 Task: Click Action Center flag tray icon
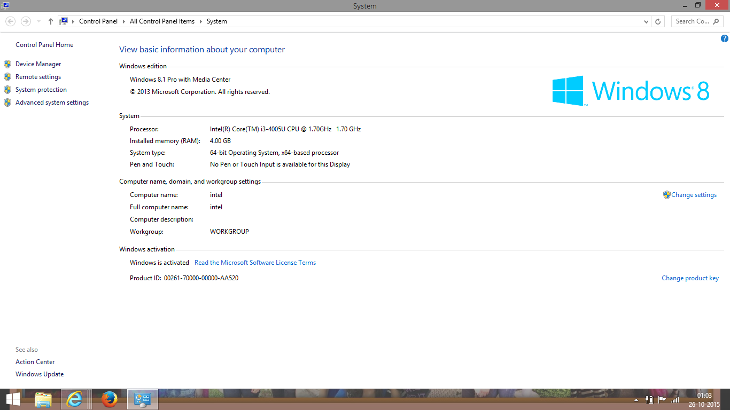pyautogui.click(x=662, y=399)
